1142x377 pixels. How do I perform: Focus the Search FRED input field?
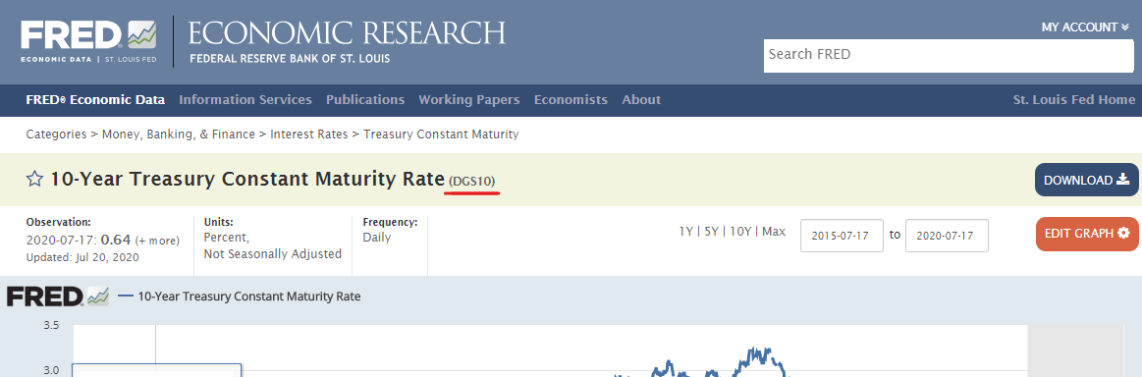pyautogui.click(x=949, y=56)
